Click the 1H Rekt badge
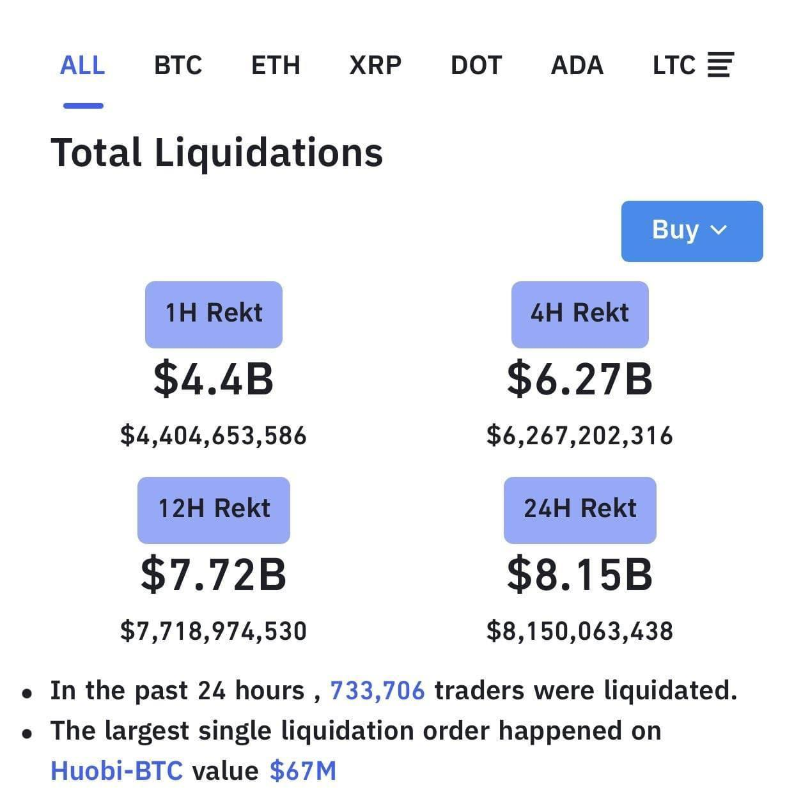The height and width of the screenshot is (808, 794). point(214,314)
